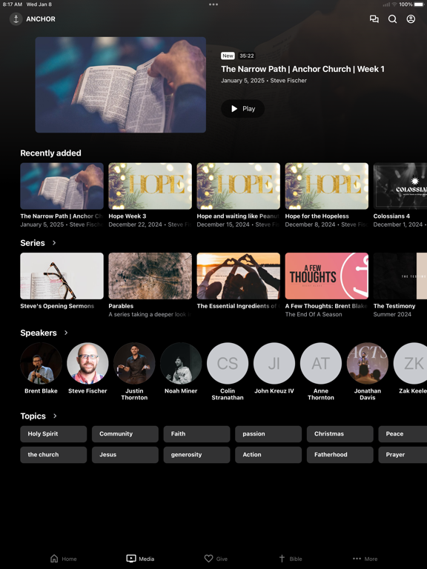The width and height of the screenshot is (427, 569).
Task: Tap the battery indicator in status bar
Action: click(418, 4)
